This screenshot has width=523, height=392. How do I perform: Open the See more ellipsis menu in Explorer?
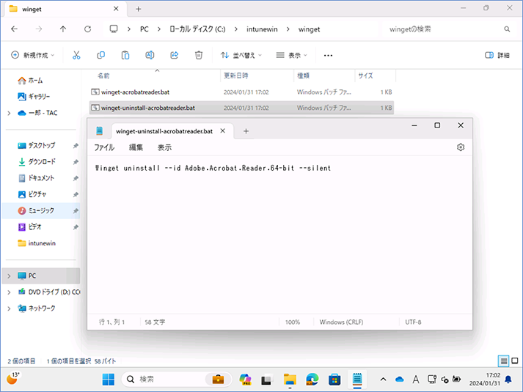[328, 55]
